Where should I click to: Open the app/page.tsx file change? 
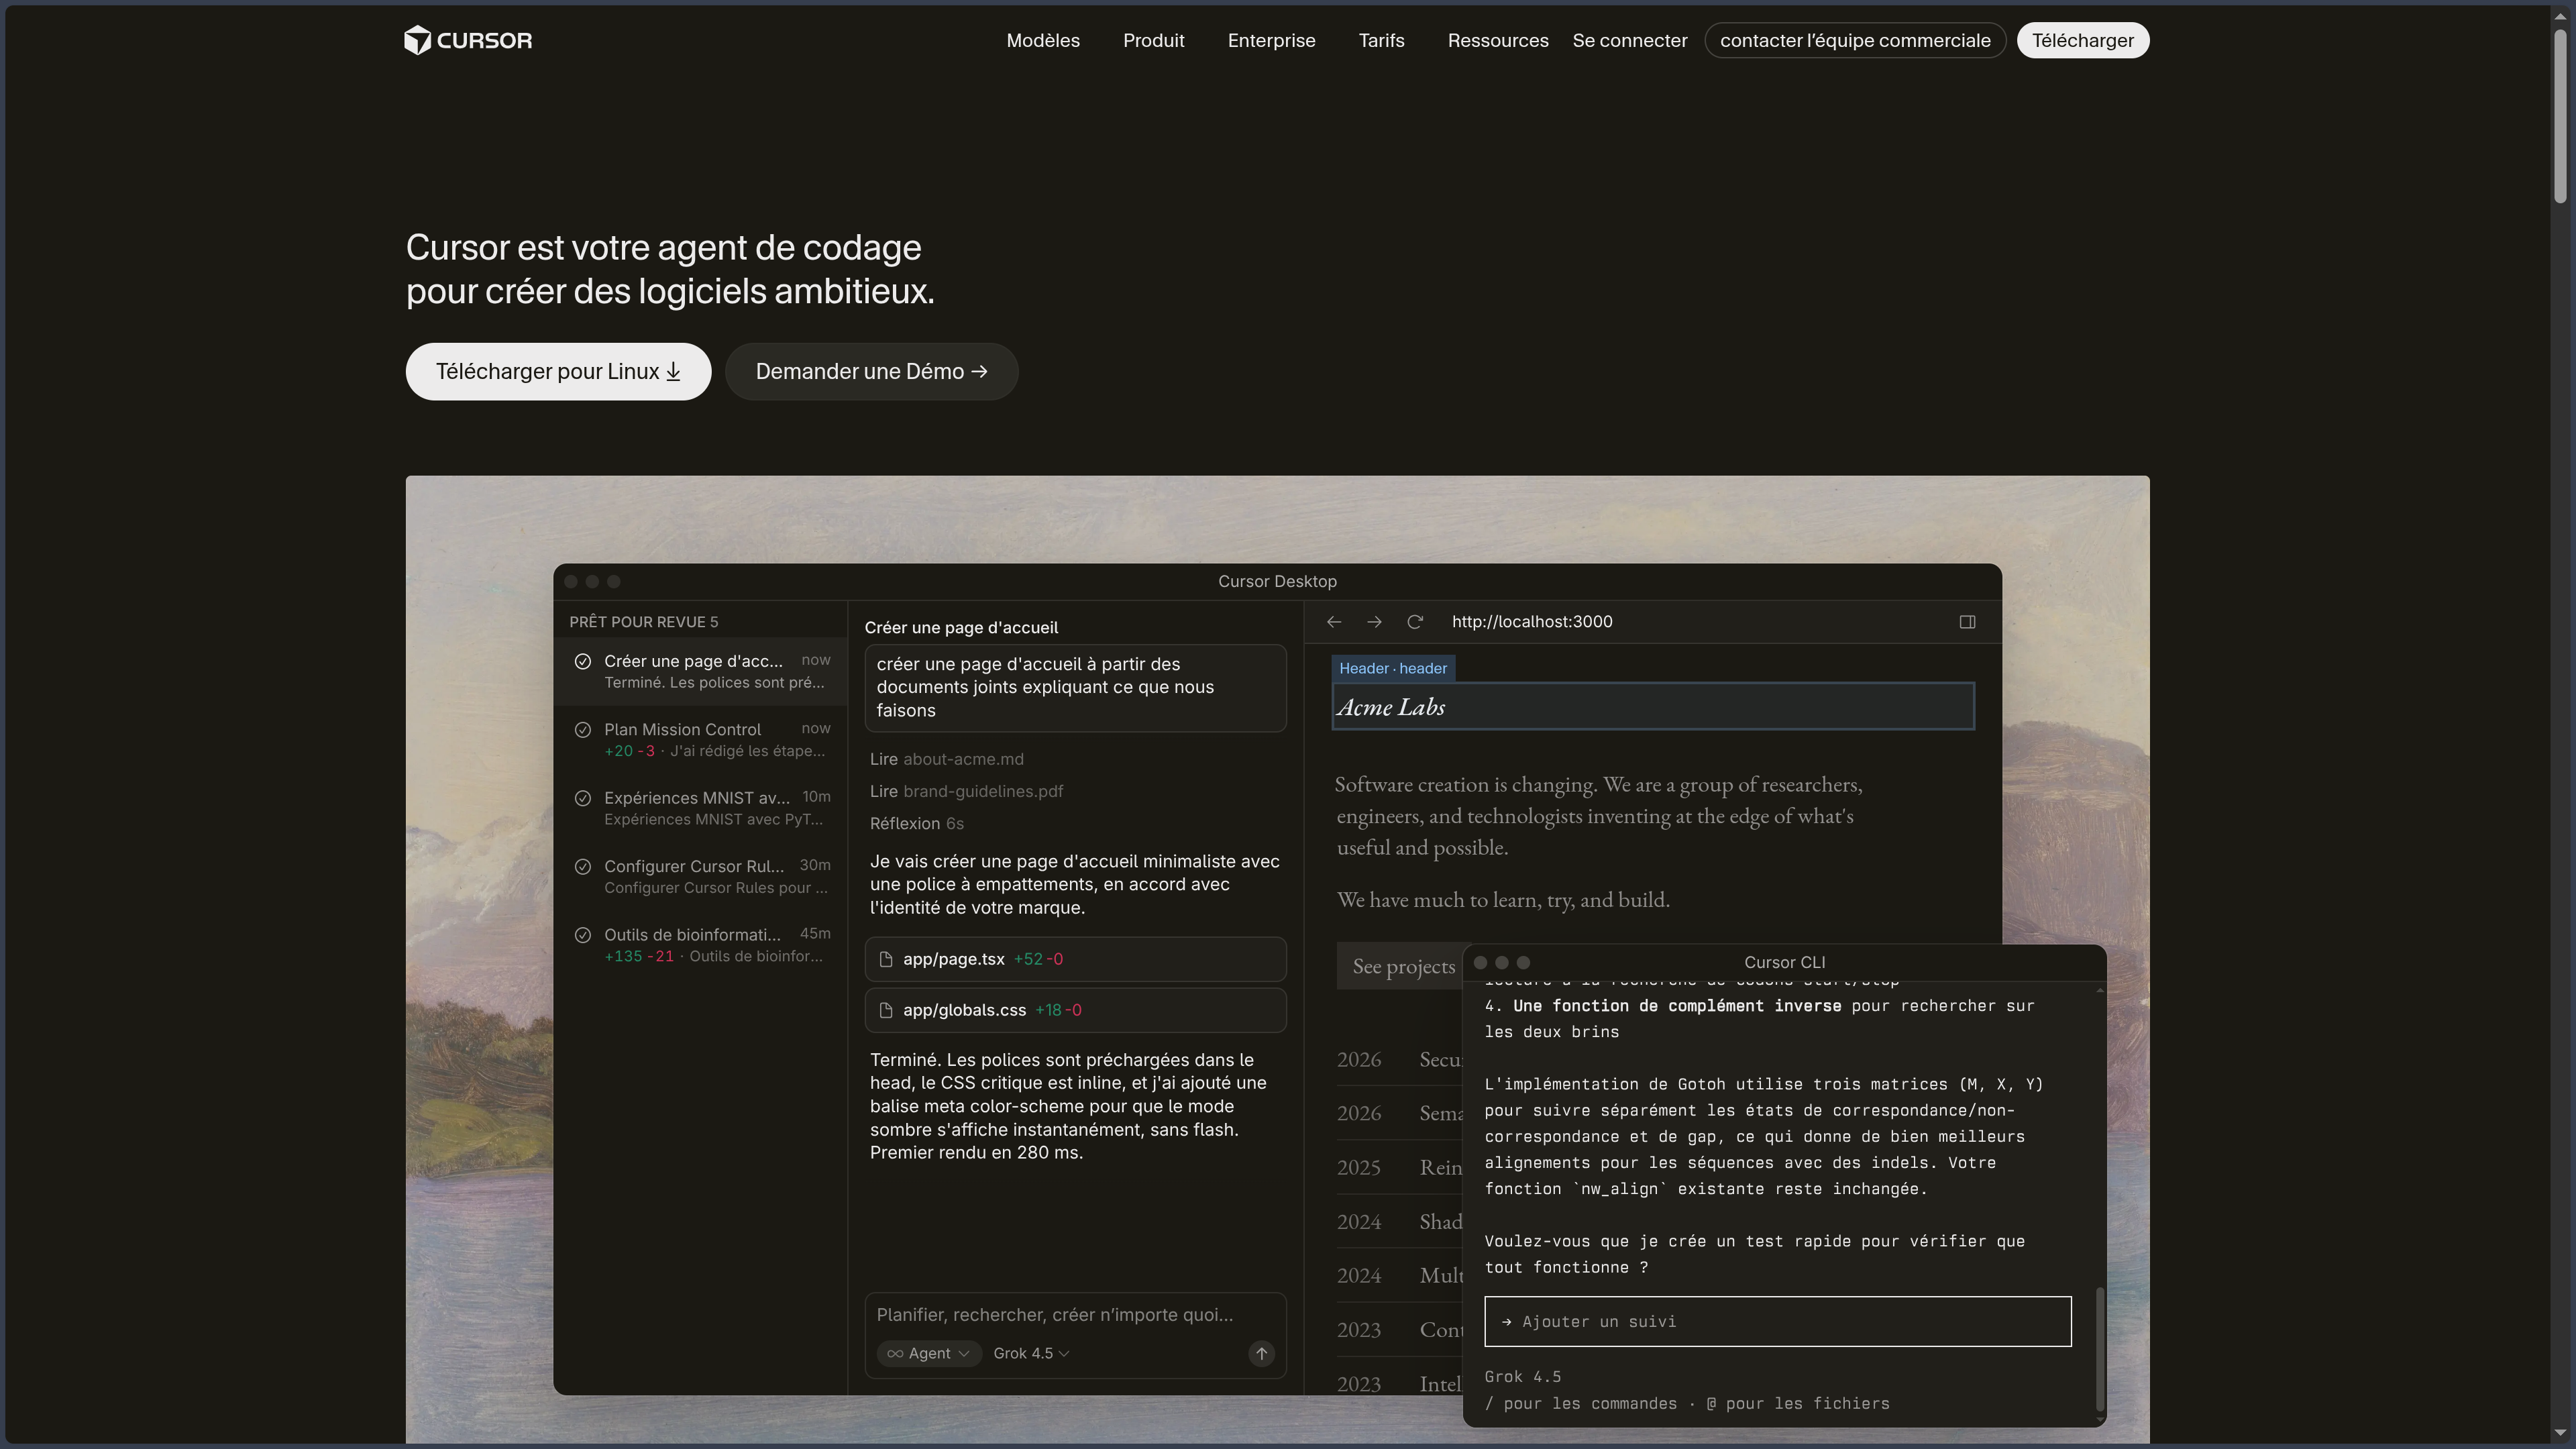point(1075,960)
